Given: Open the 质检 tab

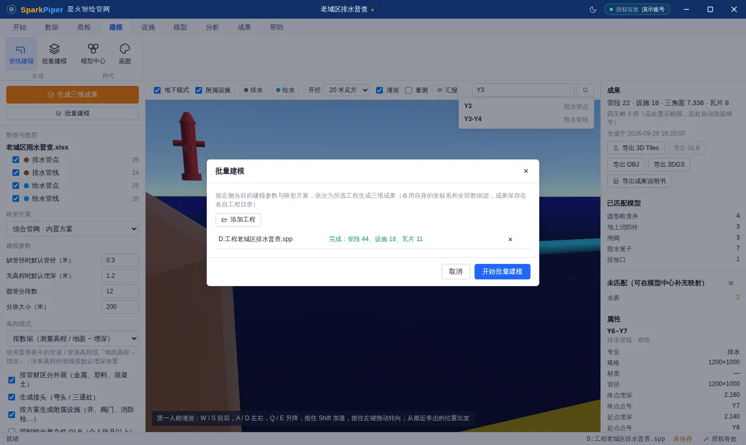Looking at the screenshot, I should click(x=84, y=27).
